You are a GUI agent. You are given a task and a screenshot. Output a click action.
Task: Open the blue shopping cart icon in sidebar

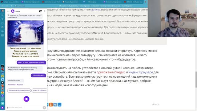click(x=2, y=79)
